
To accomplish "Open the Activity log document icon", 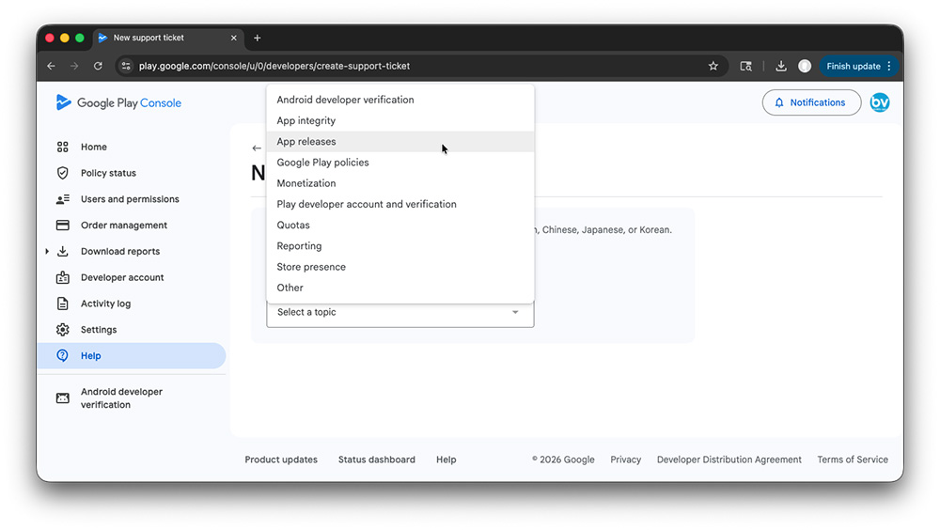I will 62,304.
